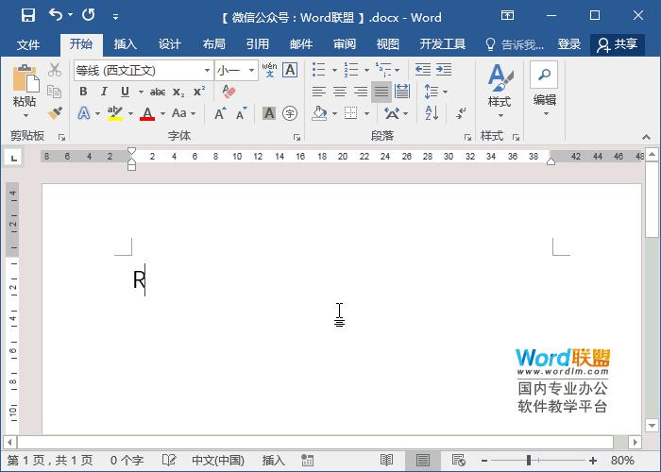Screen dimensions: 661x472
Task: Toggle Superscript formatting
Action: 199,92
